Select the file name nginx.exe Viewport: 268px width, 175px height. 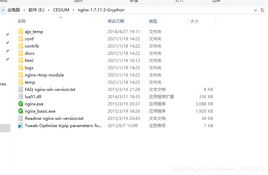click(34, 104)
